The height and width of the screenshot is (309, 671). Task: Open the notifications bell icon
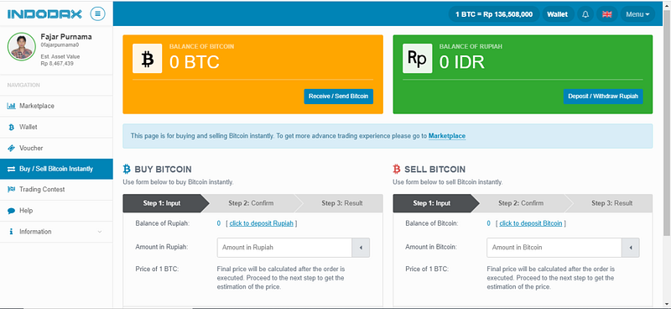click(585, 14)
